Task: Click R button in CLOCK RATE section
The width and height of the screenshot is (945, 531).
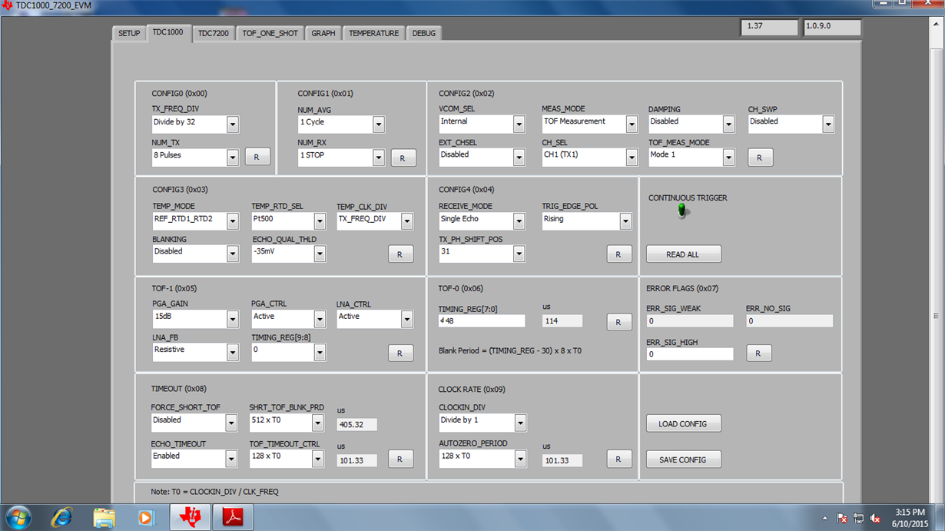Action: tap(618, 459)
